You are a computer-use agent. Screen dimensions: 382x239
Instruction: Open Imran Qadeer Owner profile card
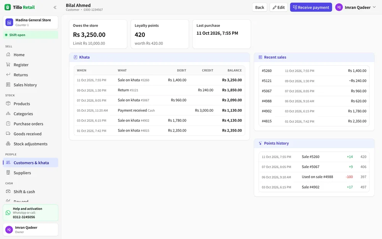(x=31, y=229)
